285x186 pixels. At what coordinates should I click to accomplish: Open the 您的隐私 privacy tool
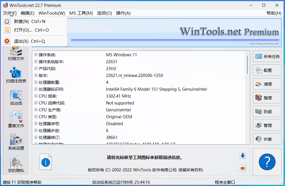(x=16, y=164)
